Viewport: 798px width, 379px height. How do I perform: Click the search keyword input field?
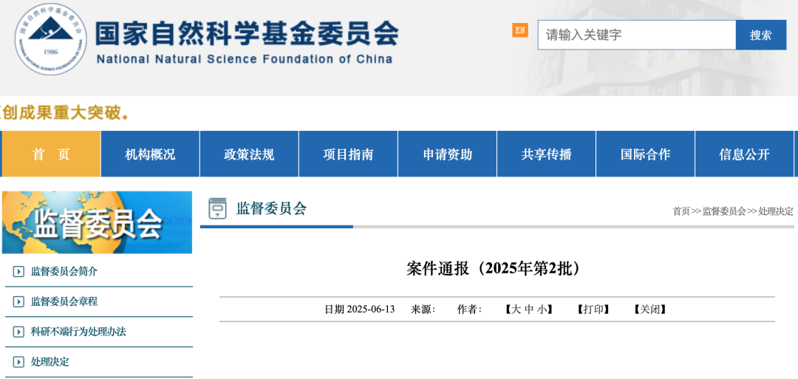point(637,35)
